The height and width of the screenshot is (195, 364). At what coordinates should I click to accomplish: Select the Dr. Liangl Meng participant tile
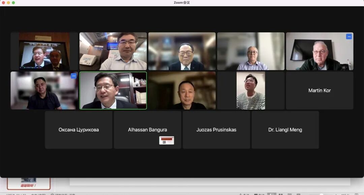tap(285, 130)
